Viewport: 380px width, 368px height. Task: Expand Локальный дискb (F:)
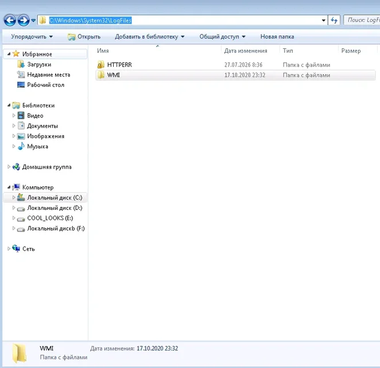[x=14, y=228]
